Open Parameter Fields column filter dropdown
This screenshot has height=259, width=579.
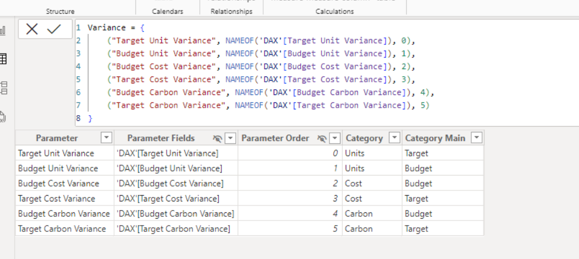point(230,138)
